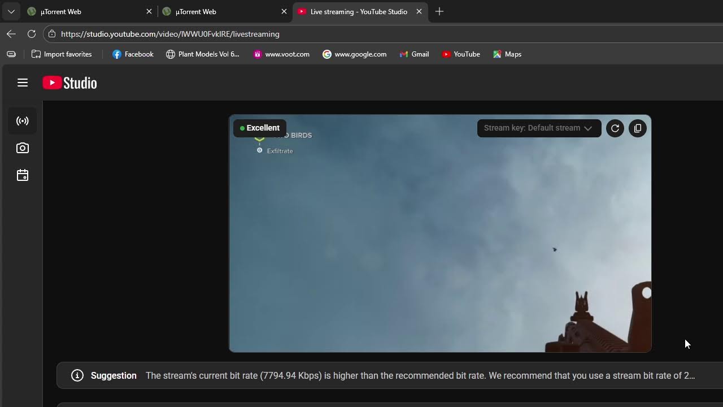Click the bit rate suggestion message text
The image size is (723, 407).
tap(420, 375)
